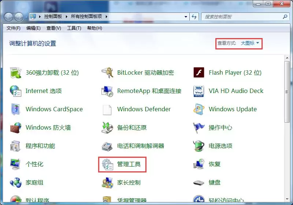The height and width of the screenshot is (205, 293).
Task: Open the Flash Player icon
Action: pyautogui.click(x=199, y=72)
